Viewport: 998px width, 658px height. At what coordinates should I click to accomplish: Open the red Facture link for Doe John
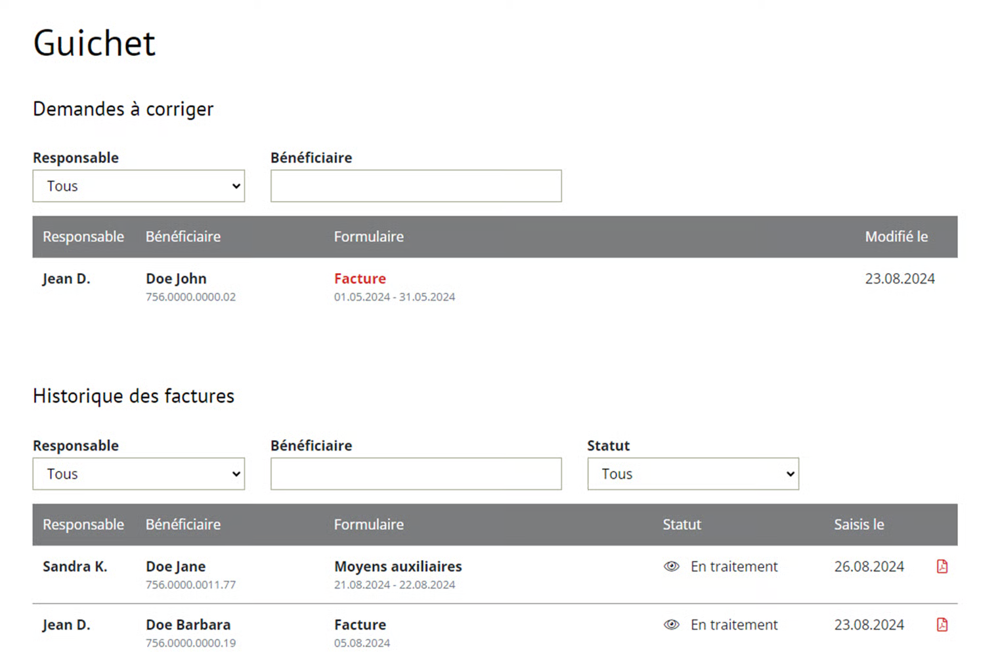(360, 279)
